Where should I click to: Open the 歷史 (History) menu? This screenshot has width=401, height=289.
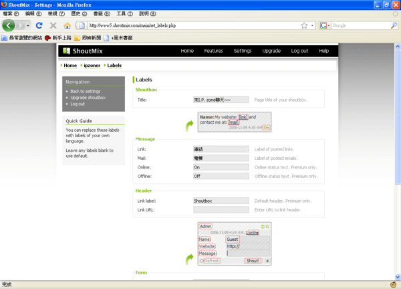[x=79, y=13]
